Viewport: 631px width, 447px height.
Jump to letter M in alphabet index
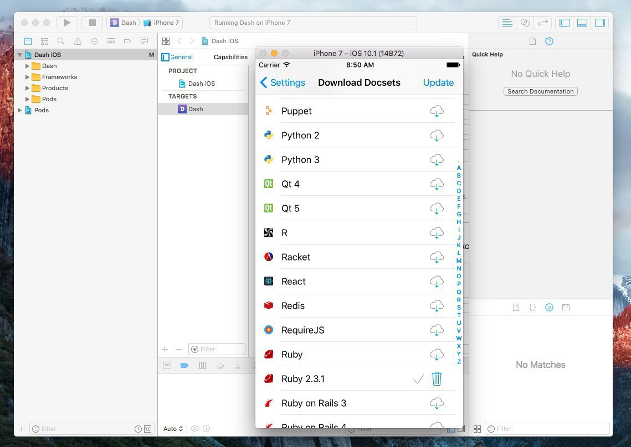(459, 261)
